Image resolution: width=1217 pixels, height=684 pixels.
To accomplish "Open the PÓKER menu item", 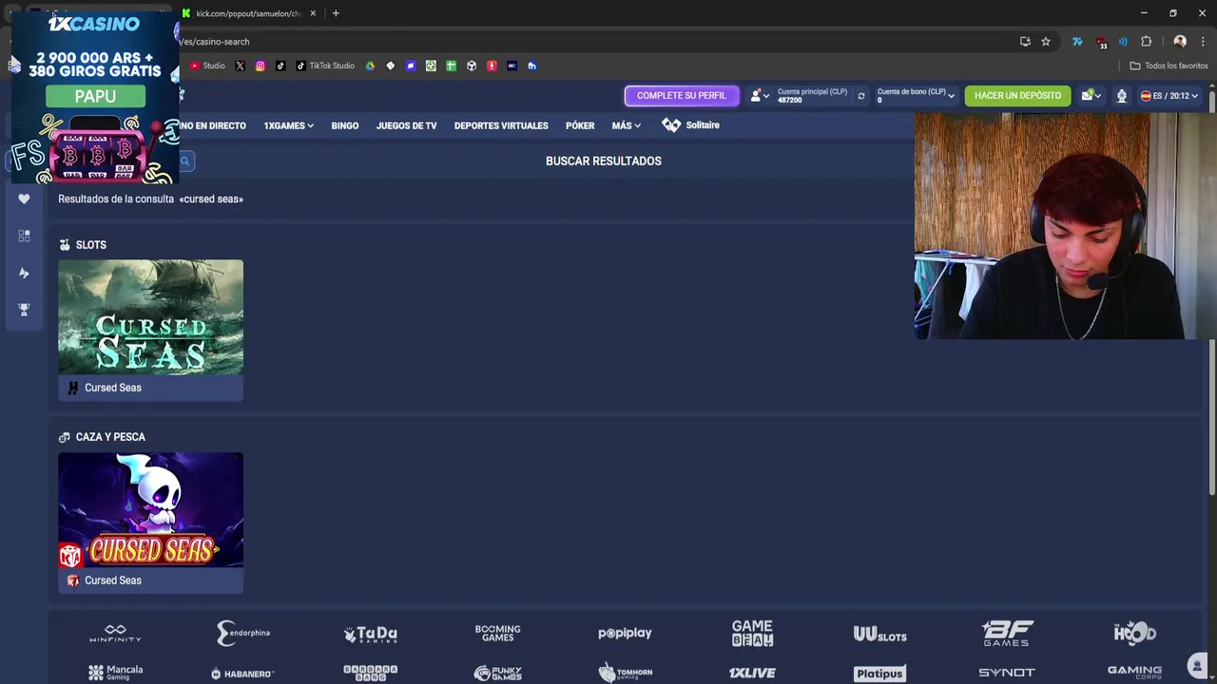I will [x=580, y=125].
